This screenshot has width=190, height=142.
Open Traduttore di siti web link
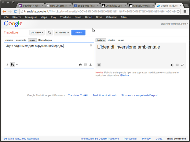coord(104,95)
